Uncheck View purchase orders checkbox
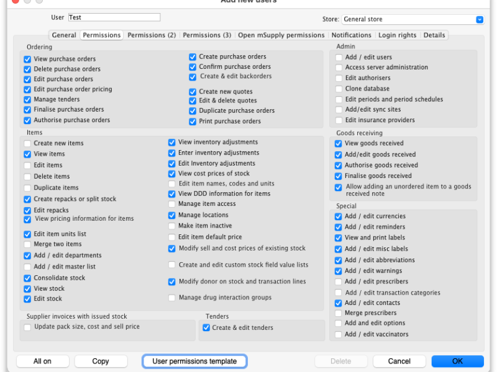The height and width of the screenshot is (372, 497). 27,59
